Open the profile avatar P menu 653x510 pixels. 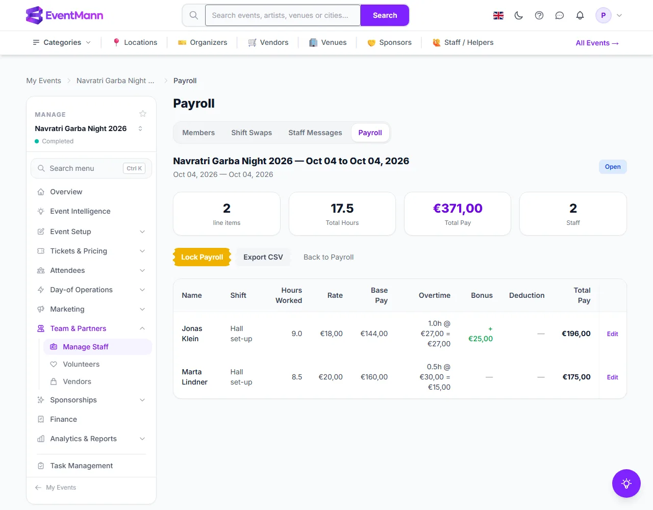604,15
